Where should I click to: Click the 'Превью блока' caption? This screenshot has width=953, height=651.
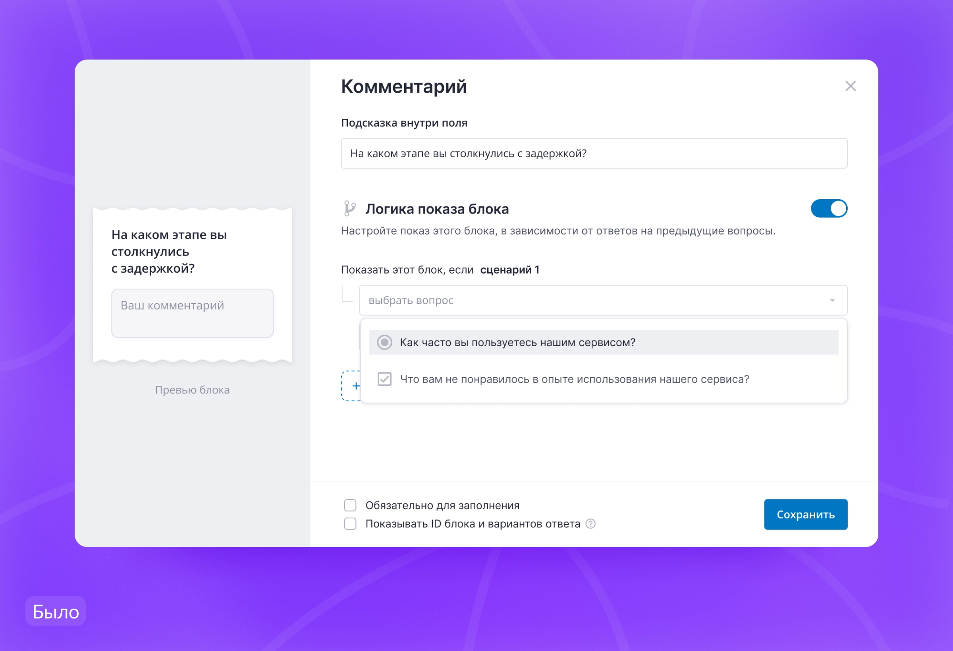192,389
